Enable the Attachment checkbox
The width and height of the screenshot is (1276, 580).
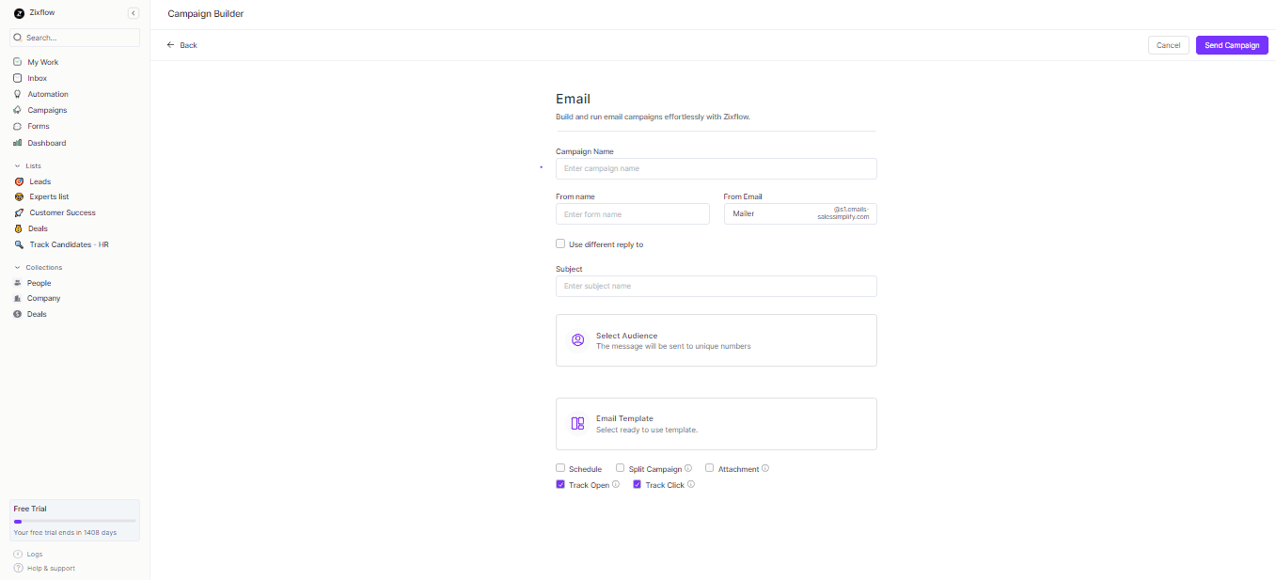[x=710, y=468]
